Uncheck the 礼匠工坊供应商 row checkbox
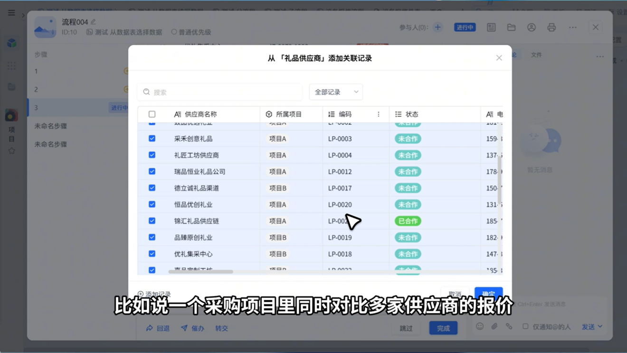 click(x=152, y=155)
